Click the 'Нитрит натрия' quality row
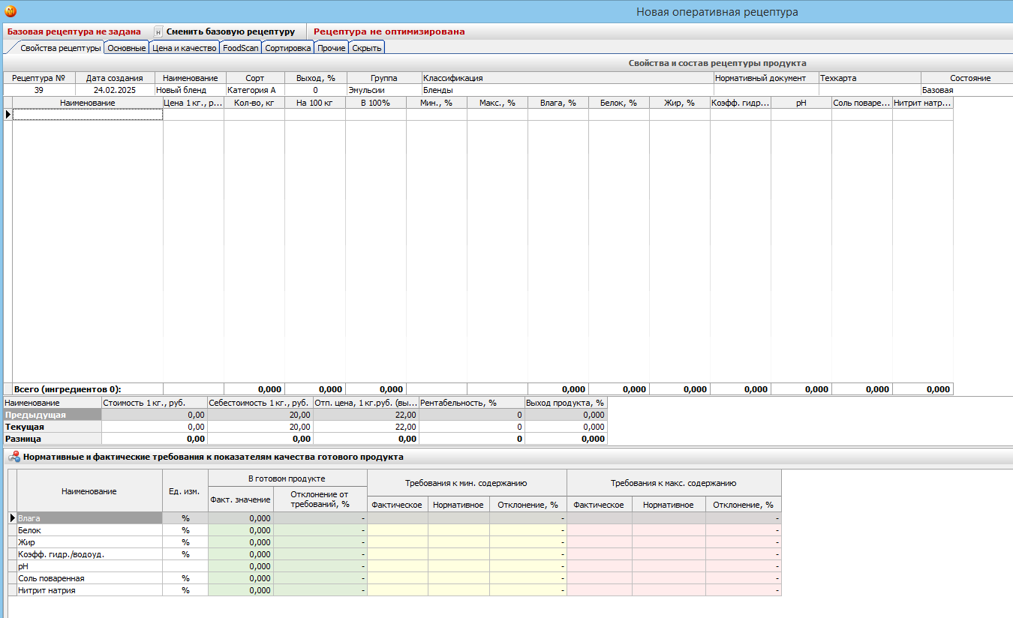Viewport: 1013px width, 618px height. click(x=89, y=590)
